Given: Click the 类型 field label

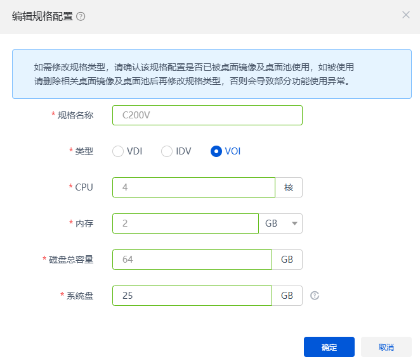Looking at the screenshot, I should click(x=84, y=151).
